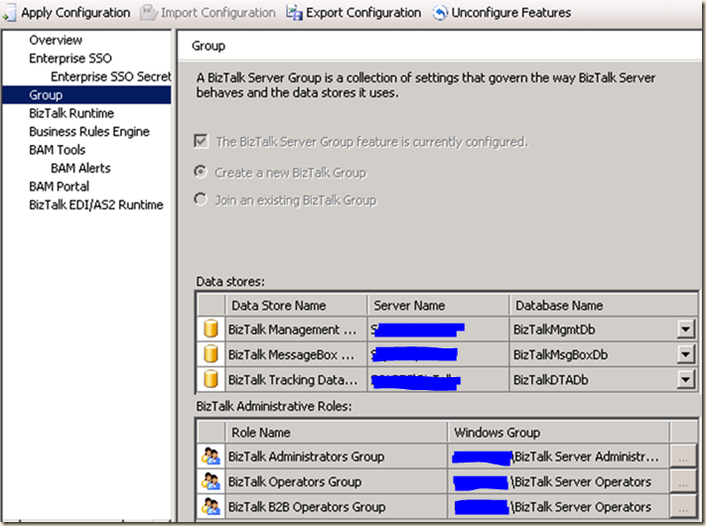Click BizTalk MessageBox data store name cell
Screen dimensions: 706x526
coord(296,354)
